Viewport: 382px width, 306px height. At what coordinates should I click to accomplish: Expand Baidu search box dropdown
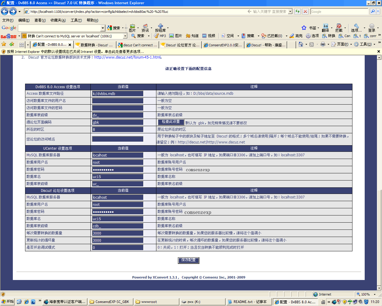coord(125,36)
